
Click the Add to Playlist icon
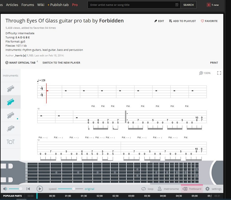point(170,21)
